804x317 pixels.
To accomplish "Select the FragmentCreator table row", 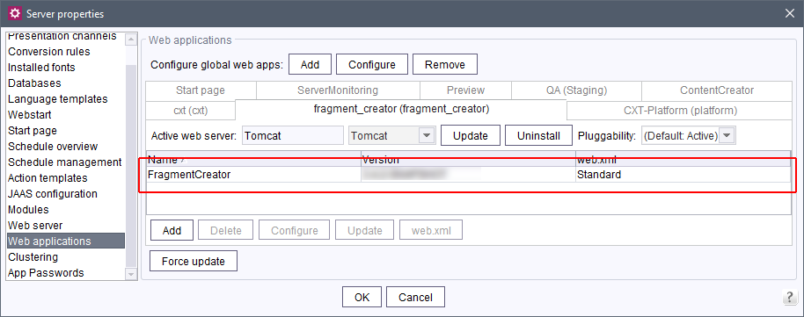I will pyautogui.click(x=468, y=174).
